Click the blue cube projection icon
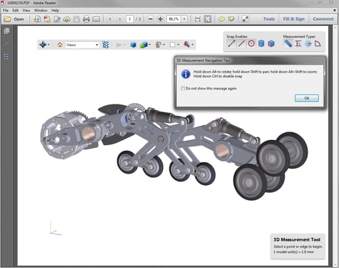Image resolution: width=339 pixels, height=268 pixels. coord(133,45)
